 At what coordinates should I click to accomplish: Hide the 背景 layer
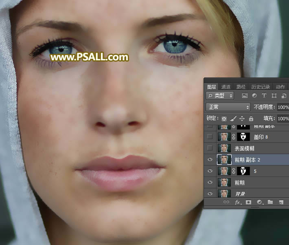click(x=210, y=194)
